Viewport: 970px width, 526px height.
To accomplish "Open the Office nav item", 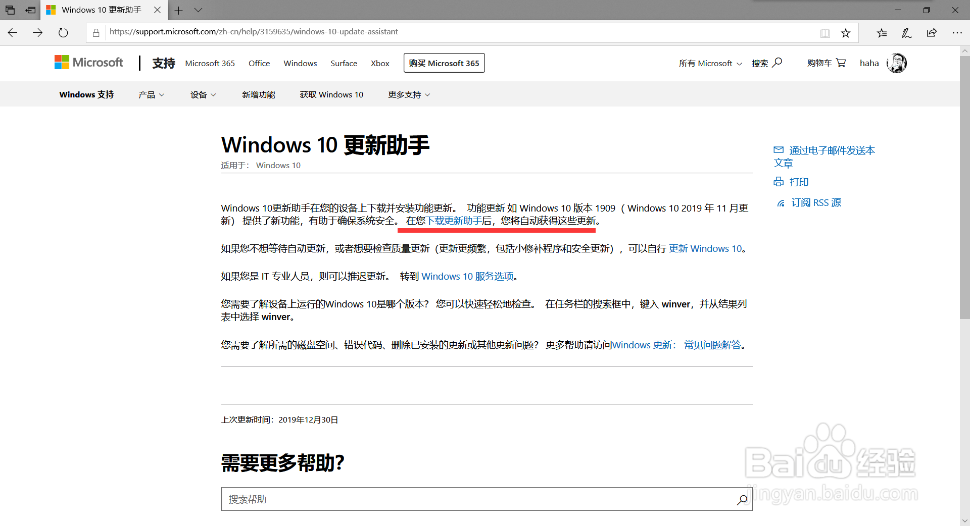I will point(259,63).
